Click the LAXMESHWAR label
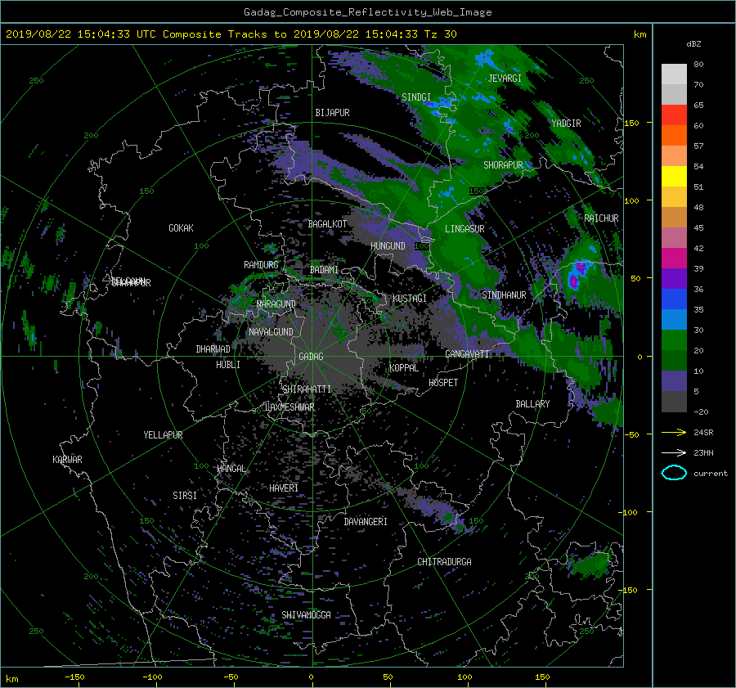The width and height of the screenshot is (736, 688). [x=289, y=407]
